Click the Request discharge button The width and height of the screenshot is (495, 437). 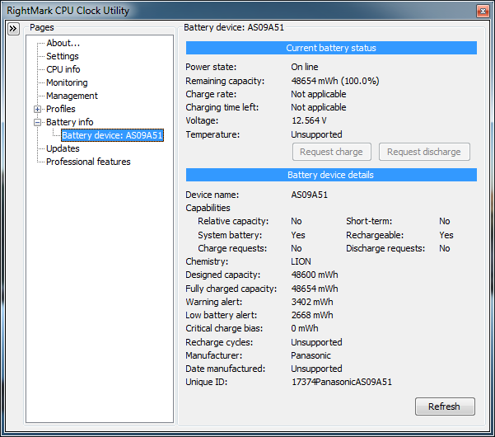424,152
